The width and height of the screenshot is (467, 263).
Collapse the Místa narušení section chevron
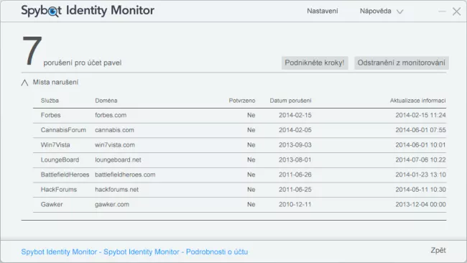[24, 83]
